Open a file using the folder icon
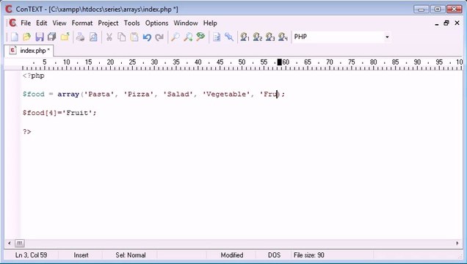The height and width of the screenshot is (264, 467). (x=27, y=37)
